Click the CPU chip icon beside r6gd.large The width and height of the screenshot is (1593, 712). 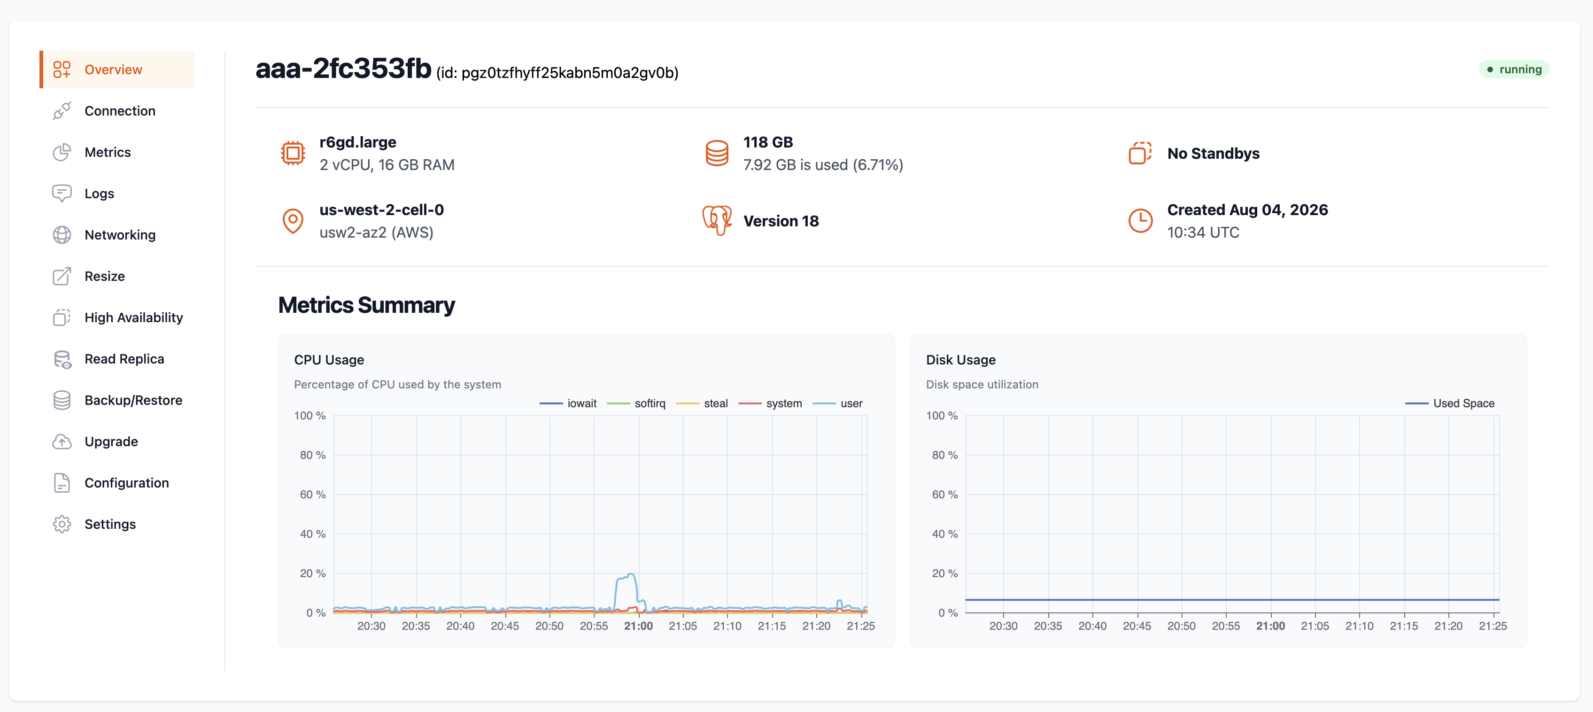coord(293,153)
